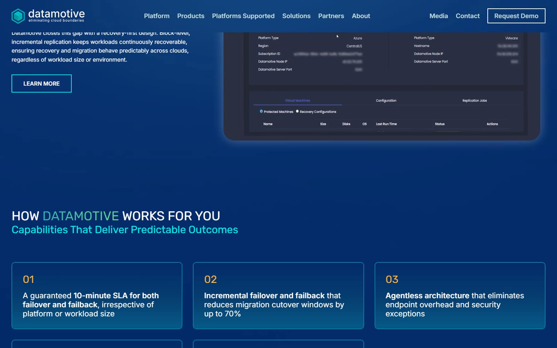Screen dimensions: 557x348
Task: Click the 02 card about incremental failover
Action: click(278, 295)
